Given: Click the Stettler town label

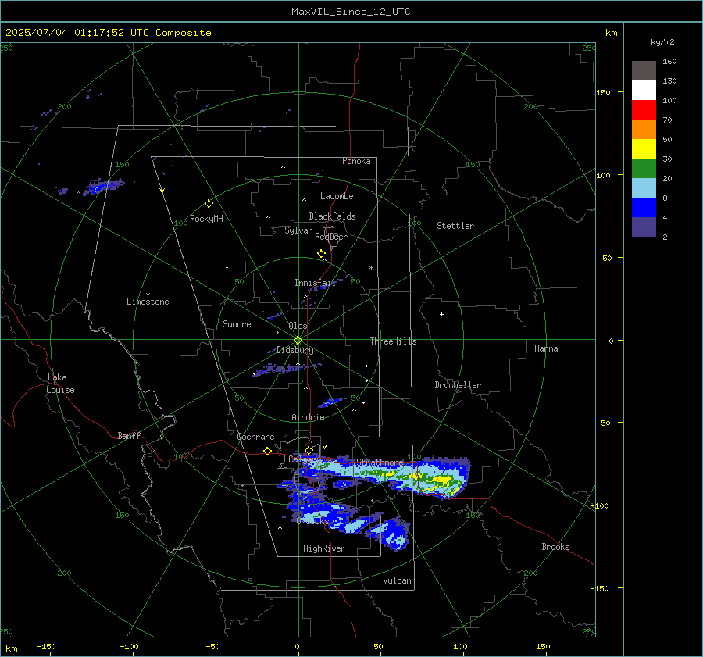Looking at the screenshot, I should pyautogui.click(x=455, y=226).
